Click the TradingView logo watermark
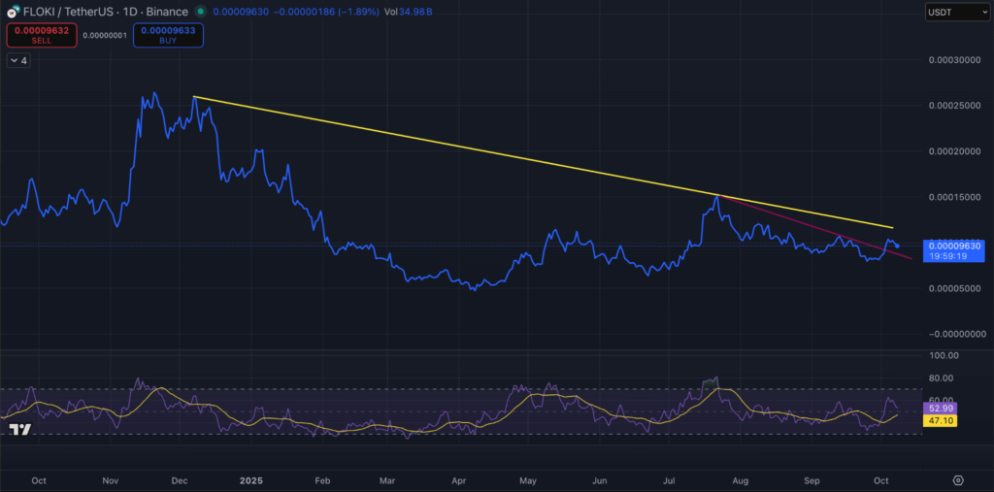The width and height of the screenshot is (994, 492). (22, 430)
